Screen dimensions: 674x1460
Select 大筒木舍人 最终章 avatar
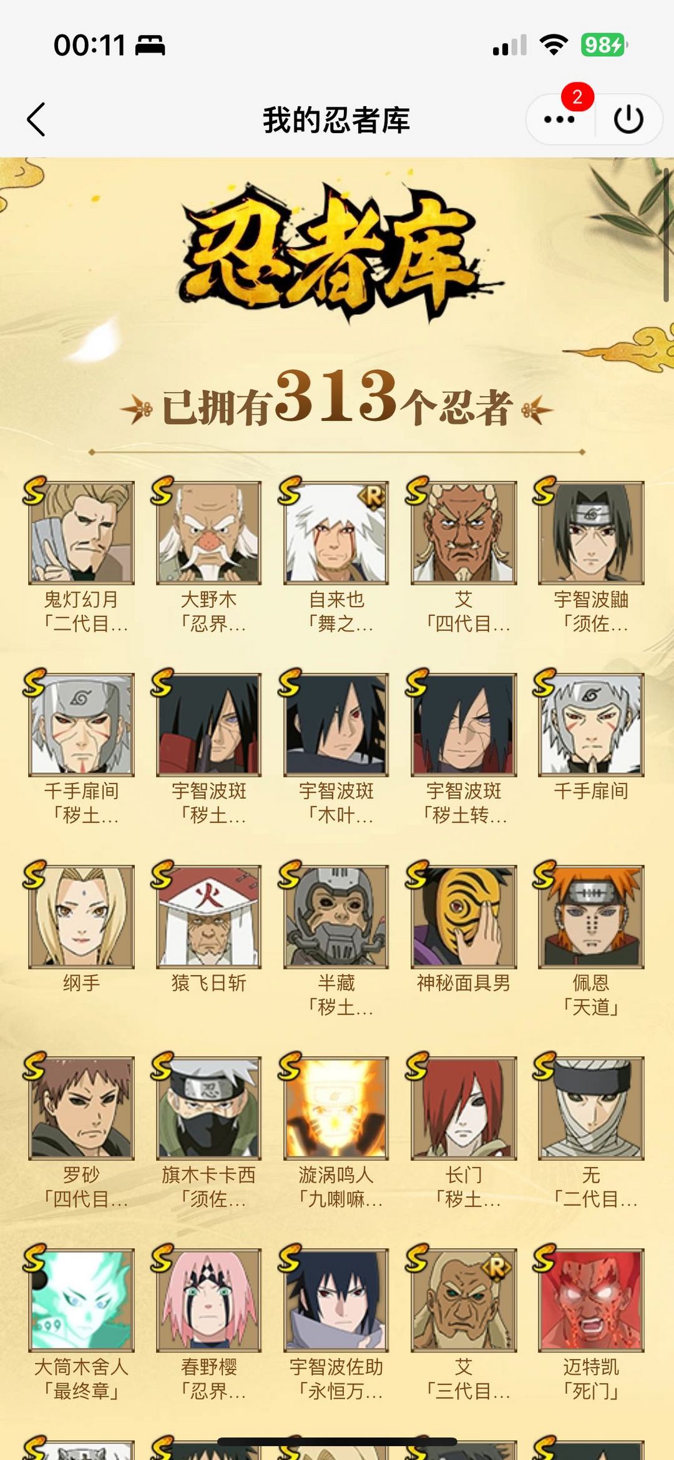coord(82,1300)
